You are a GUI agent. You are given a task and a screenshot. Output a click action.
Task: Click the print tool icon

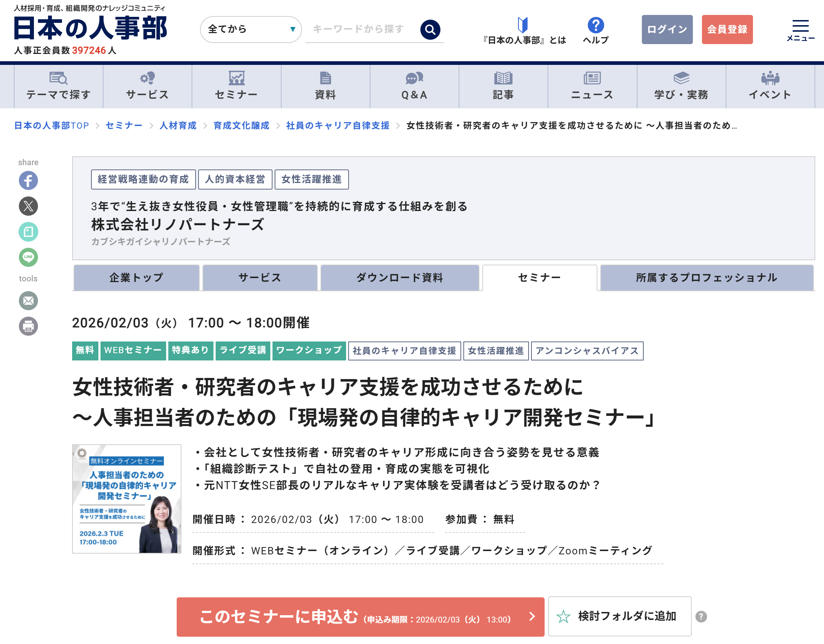pos(28,326)
